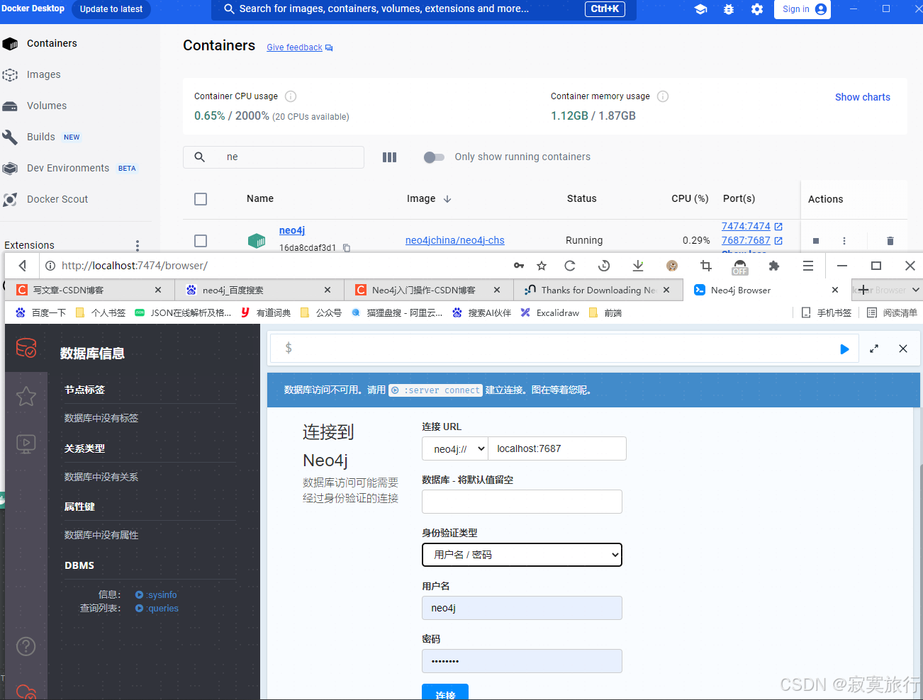Click Show charts link

[x=862, y=97]
